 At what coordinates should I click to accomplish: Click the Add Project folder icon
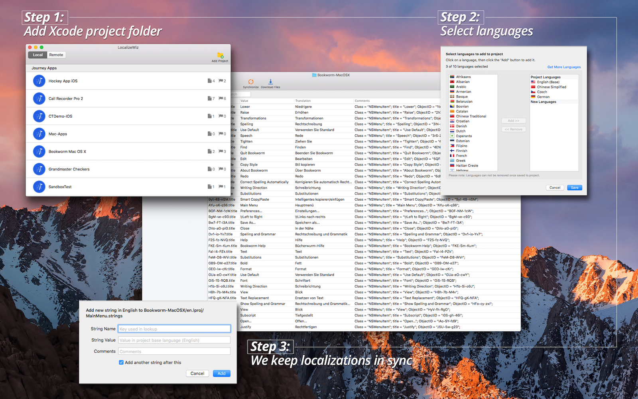coord(220,55)
